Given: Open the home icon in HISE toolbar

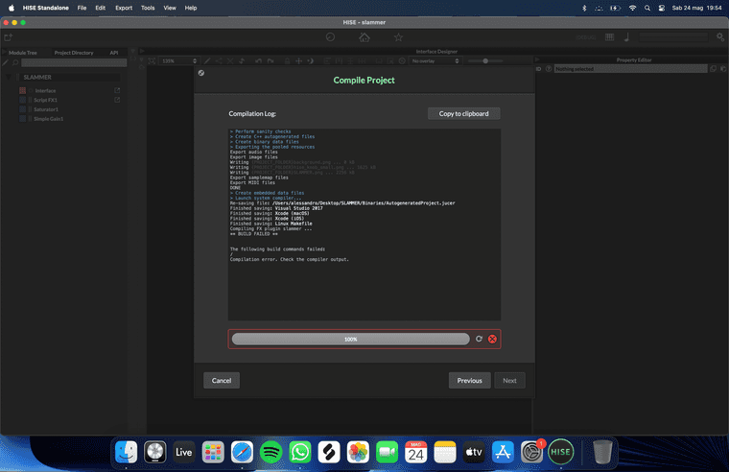Looking at the screenshot, I should point(364,37).
